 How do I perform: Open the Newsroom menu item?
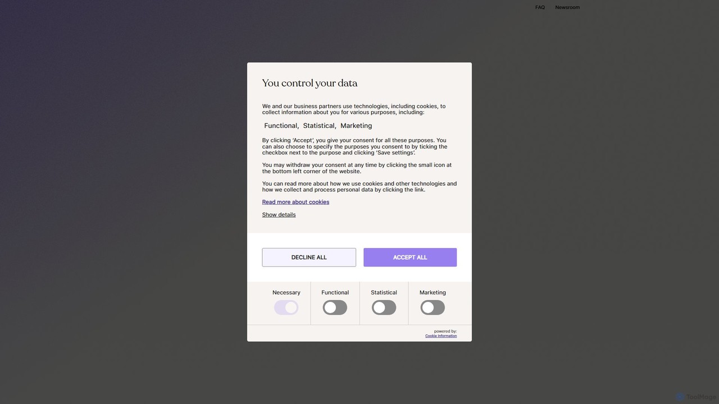coord(567,7)
